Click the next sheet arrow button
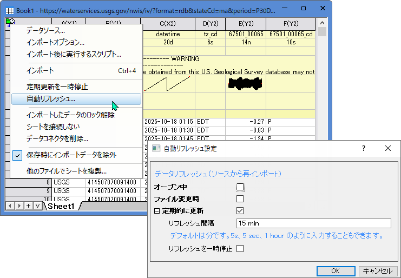Image resolution: width=401 pixels, height=278 pixels. 19,206
